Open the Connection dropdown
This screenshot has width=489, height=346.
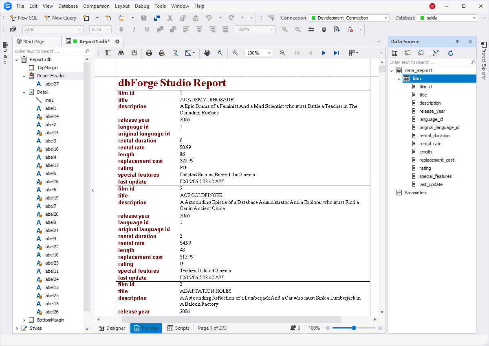coord(349,18)
